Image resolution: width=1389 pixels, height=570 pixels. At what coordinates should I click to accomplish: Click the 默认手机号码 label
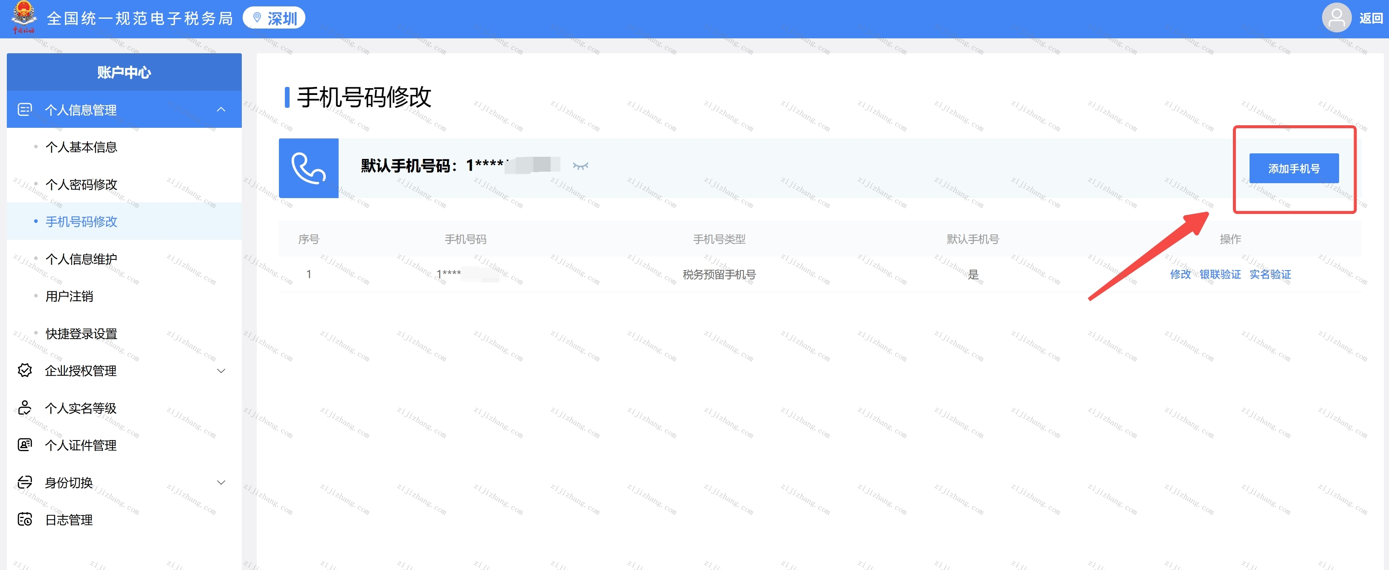pyautogui.click(x=409, y=165)
